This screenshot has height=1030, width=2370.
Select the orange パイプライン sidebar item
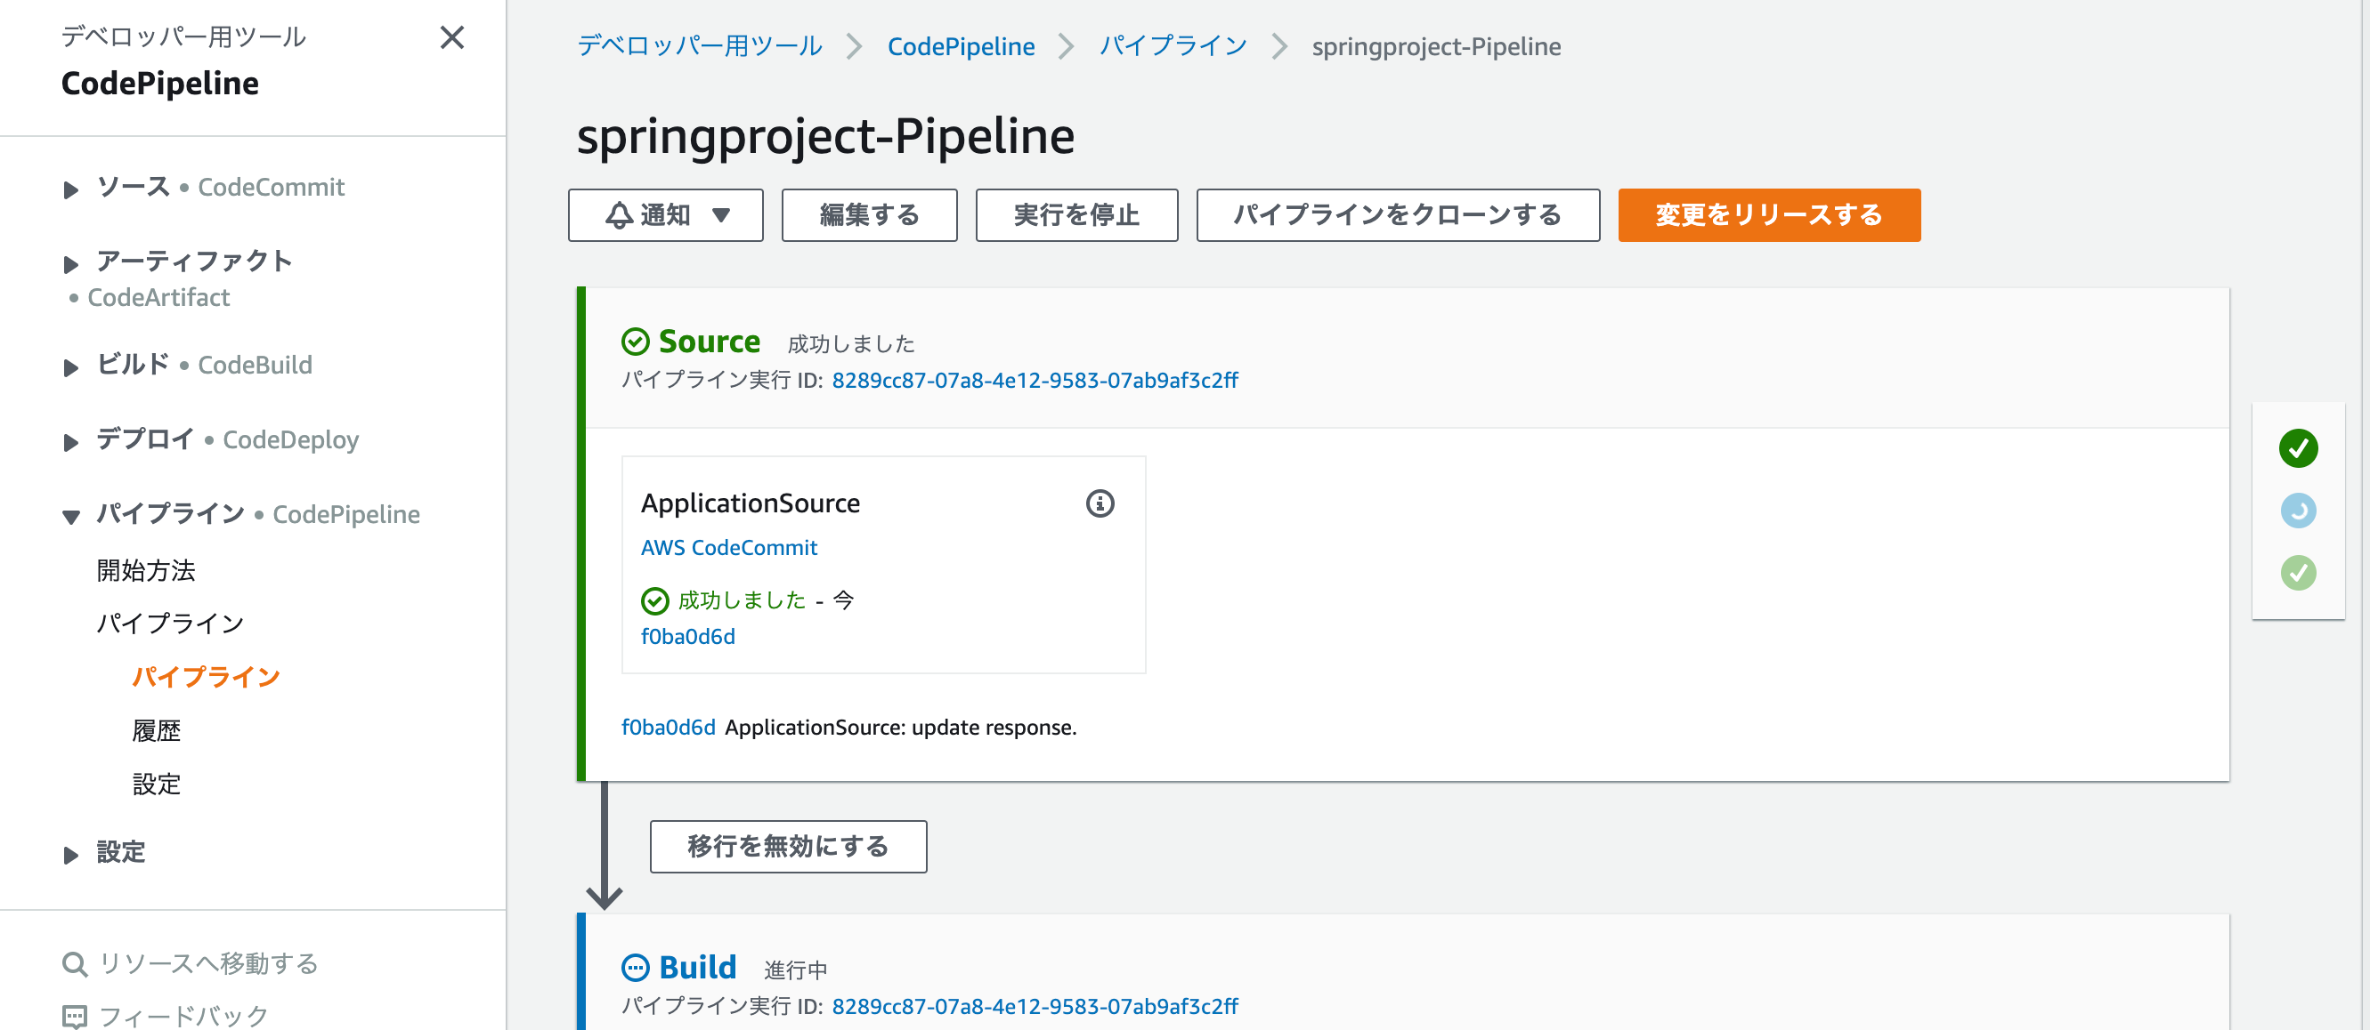coord(206,677)
